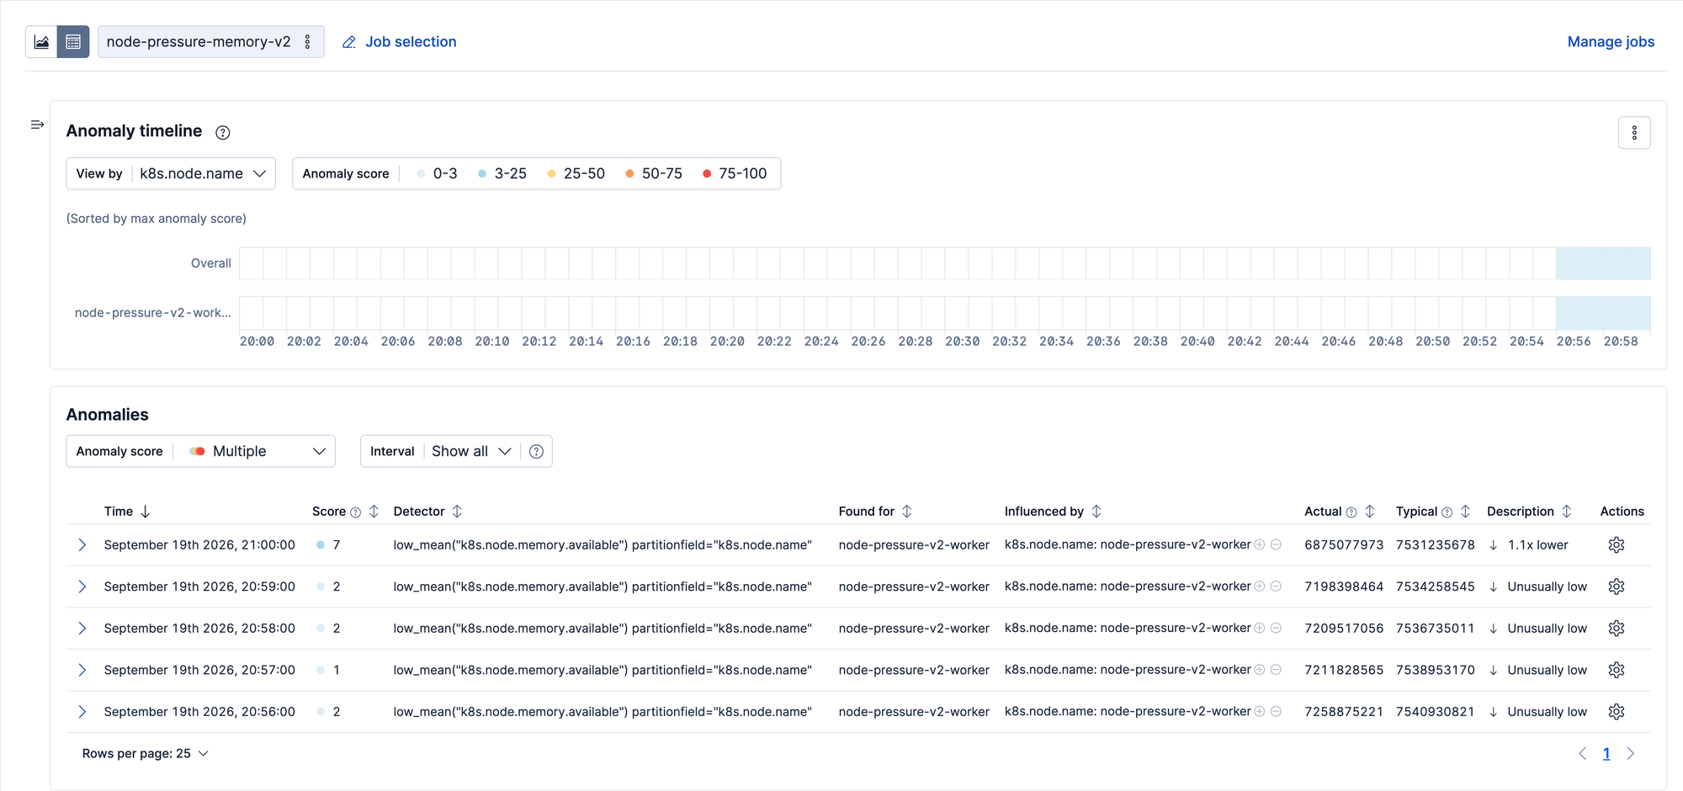Change Rows per page: 25 setting
This screenshot has height=791, width=1683.
[x=145, y=753]
